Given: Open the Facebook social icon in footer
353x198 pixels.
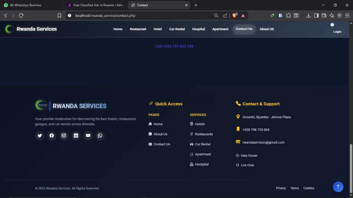Looking at the screenshot, I should click(52, 135).
